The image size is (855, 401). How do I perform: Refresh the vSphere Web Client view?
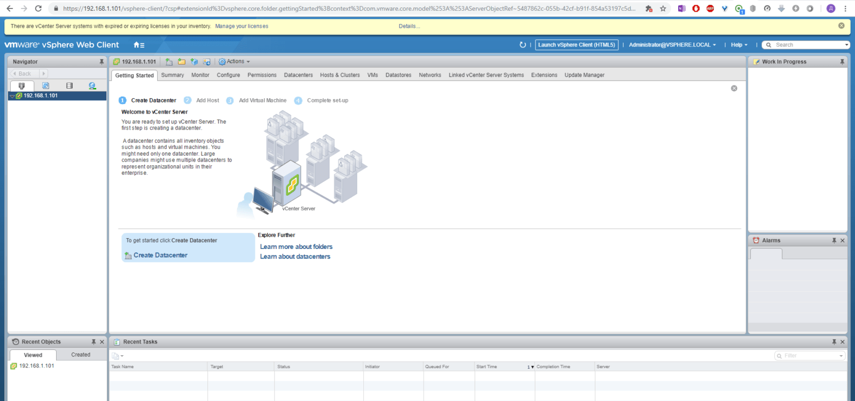click(523, 45)
